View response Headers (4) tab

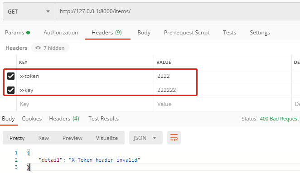click(64, 119)
